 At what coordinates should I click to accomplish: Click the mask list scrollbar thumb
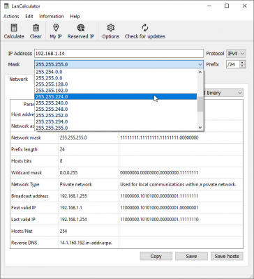point(200,104)
